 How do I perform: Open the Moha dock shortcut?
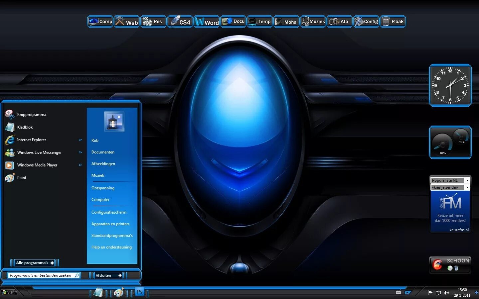coord(286,22)
